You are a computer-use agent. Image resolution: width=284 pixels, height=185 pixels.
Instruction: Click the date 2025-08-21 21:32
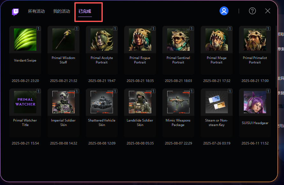coord(64,81)
